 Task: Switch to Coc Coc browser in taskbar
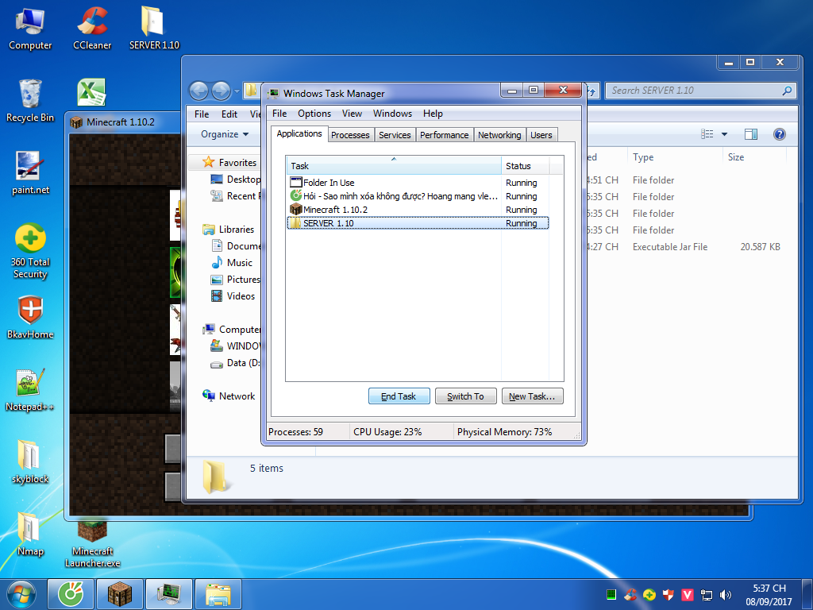click(71, 594)
